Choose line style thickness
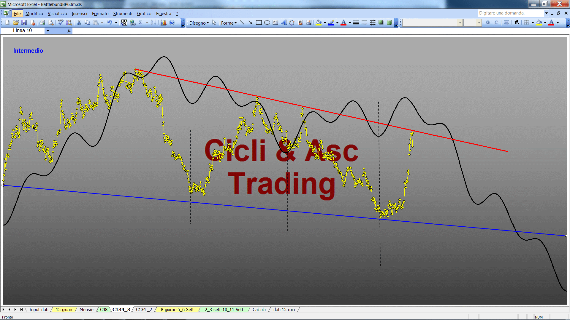Viewport: 570px width, 320px height. click(x=356, y=23)
